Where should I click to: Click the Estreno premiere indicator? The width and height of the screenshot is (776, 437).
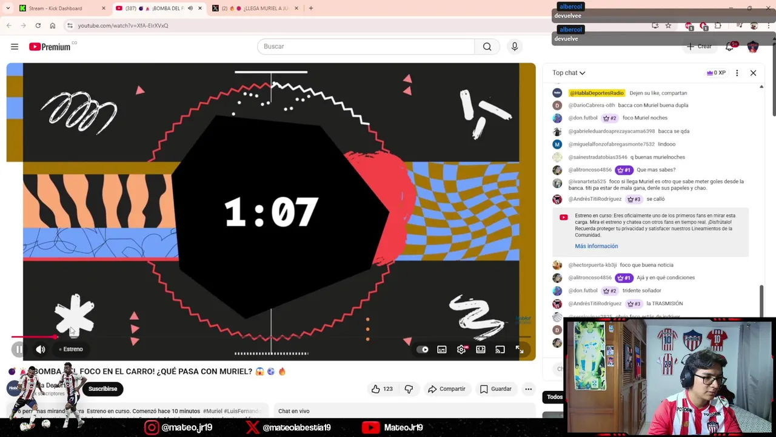point(71,350)
